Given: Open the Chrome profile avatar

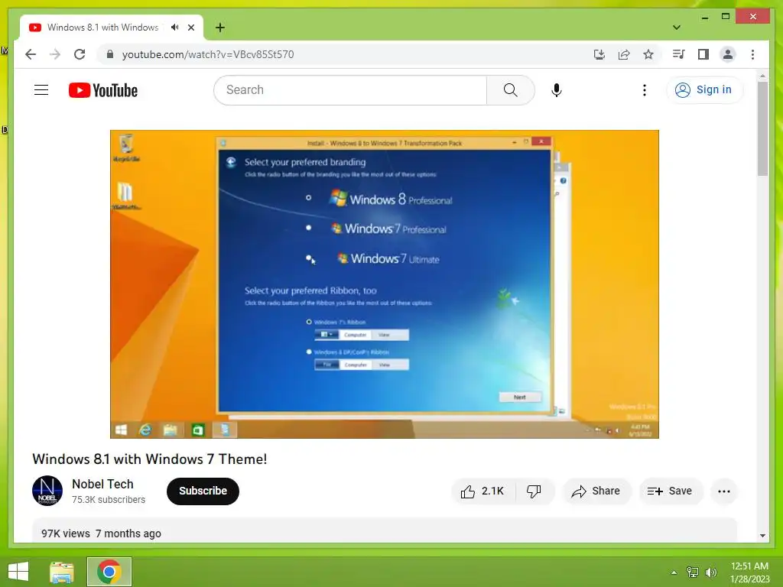Looking at the screenshot, I should pos(728,54).
